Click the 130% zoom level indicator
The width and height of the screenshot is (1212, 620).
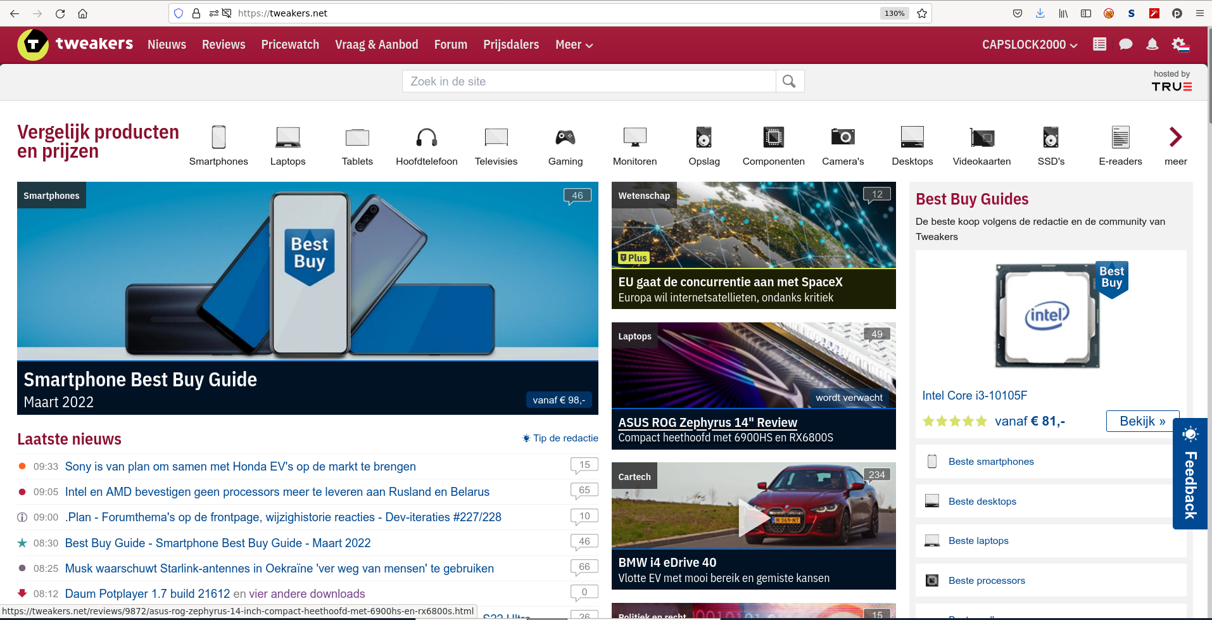tap(894, 13)
